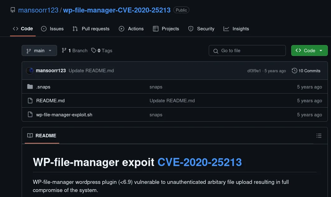The width and height of the screenshot is (331, 197).
Task: Open Update README.md commit in README.md row
Action: pos(172,101)
